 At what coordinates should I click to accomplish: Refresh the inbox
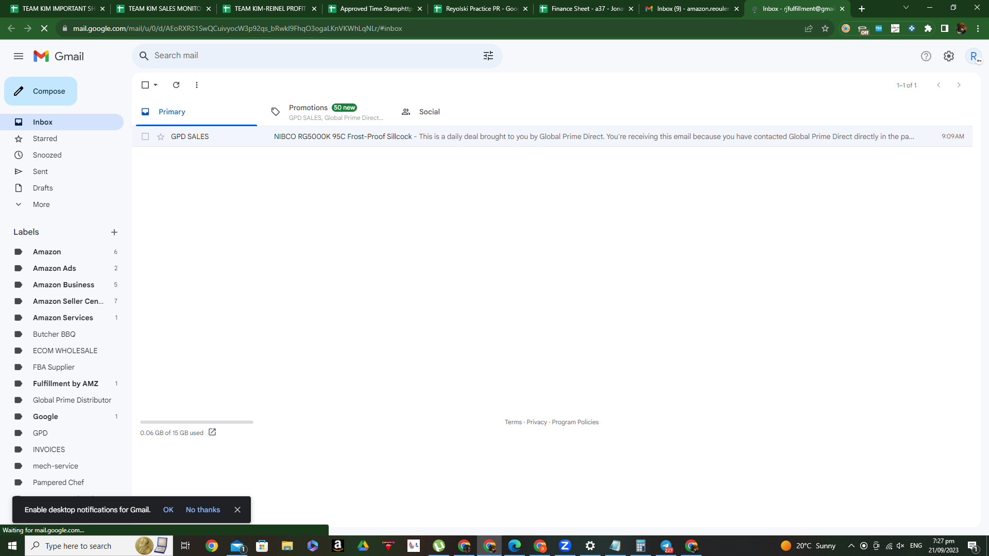(x=176, y=85)
